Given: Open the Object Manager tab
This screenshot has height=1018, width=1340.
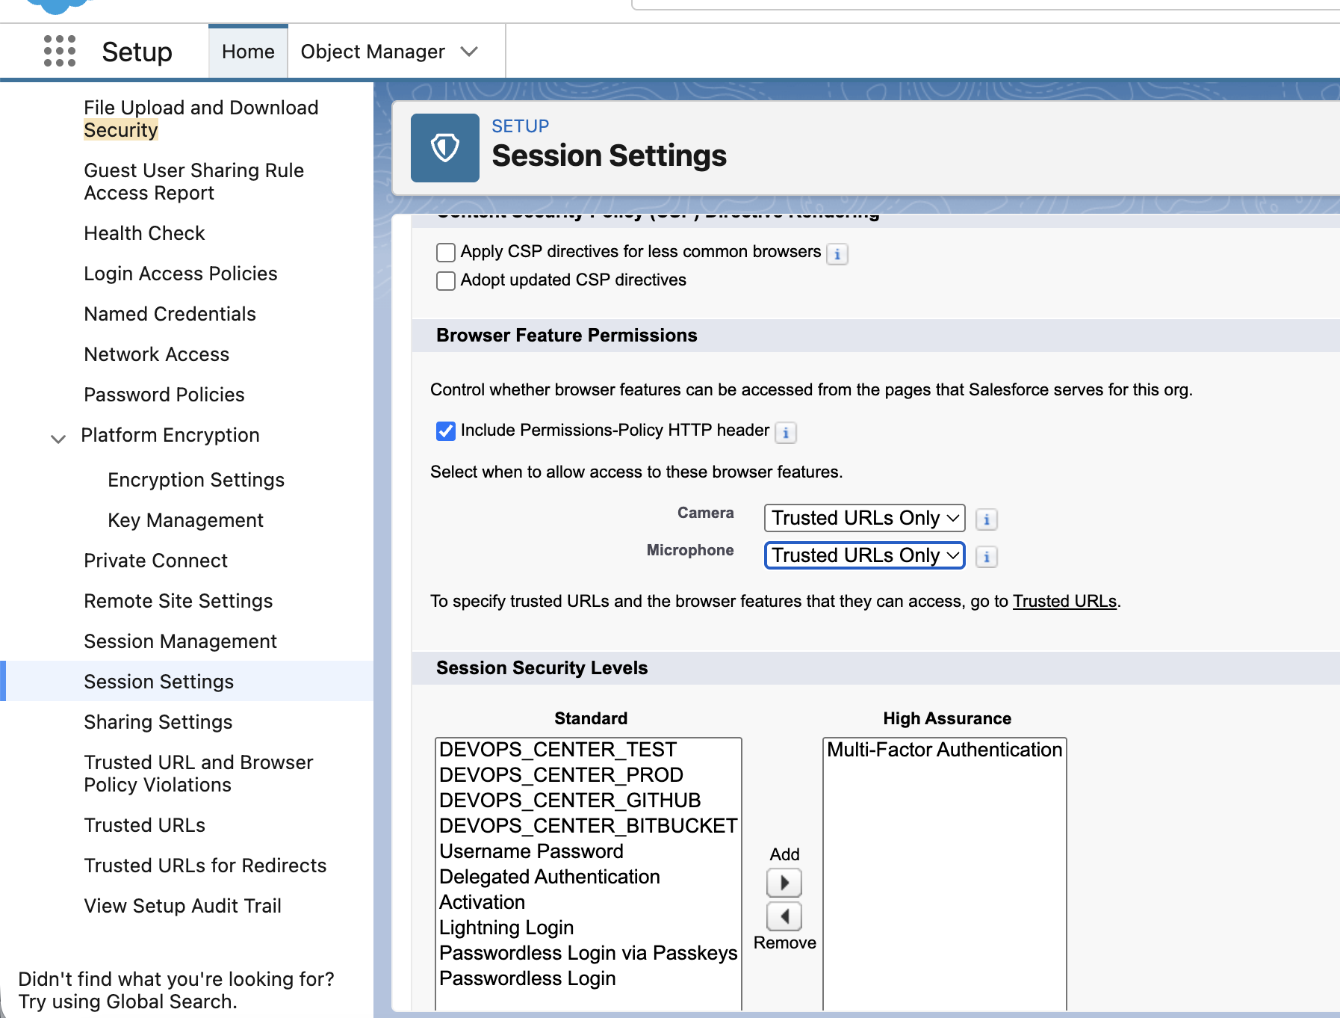Looking at the screenshot, I should tap(373, 52).
